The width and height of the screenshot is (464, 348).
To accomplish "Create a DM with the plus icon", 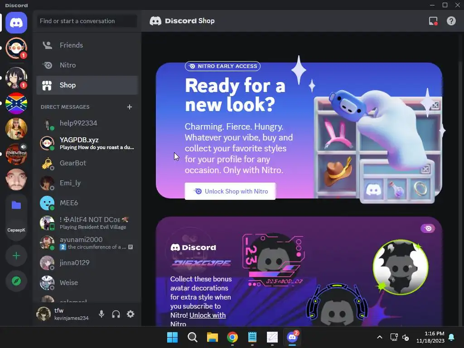I will [129, 107].
